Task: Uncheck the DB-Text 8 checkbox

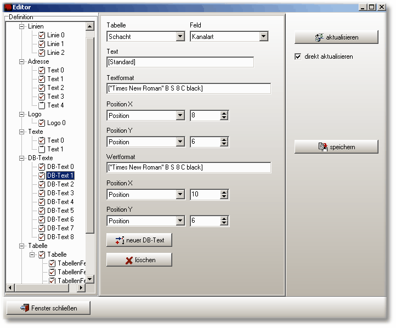Action: click(42, 237)
